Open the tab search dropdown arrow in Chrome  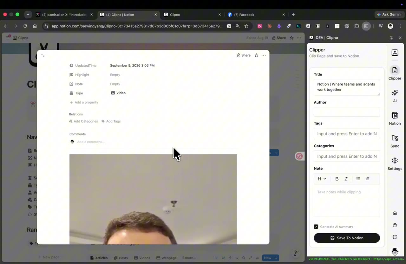[x=28, y=14]
